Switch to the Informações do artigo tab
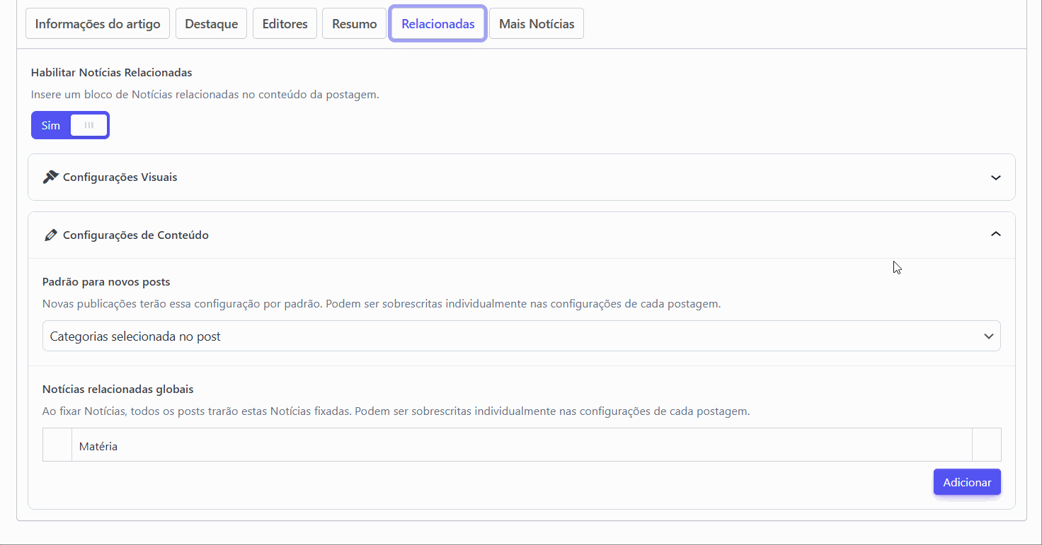 (x=98, y=24)
